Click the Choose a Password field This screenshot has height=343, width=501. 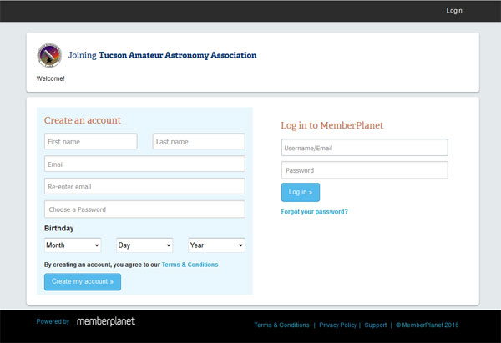coord(144,209)
